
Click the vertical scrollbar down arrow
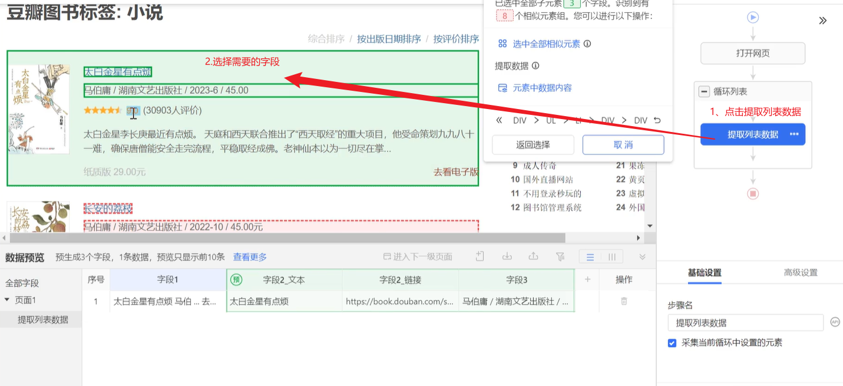click(x=650, y=226)
